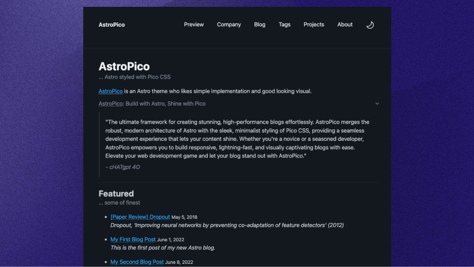Open the About nav item
This screenshot has height=267, width=474.
[x=345, y=25]
